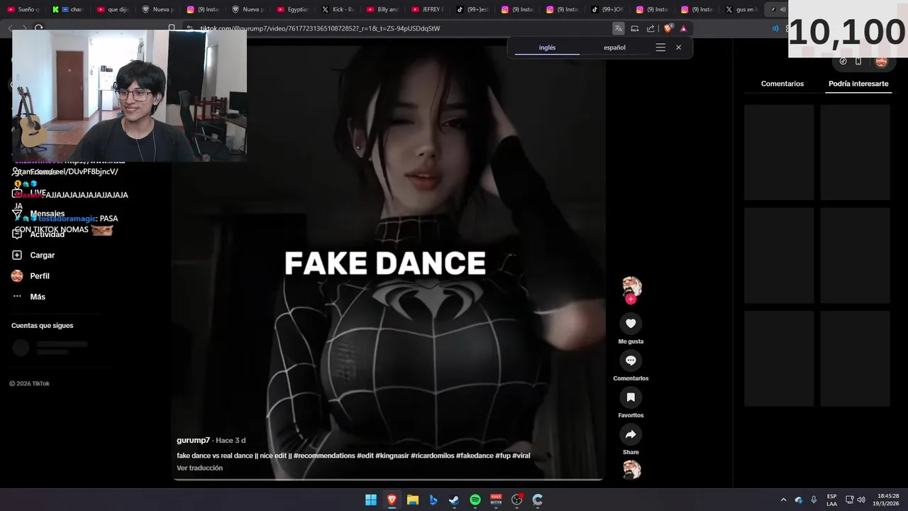The image size is (908, 511).
Task: Click the phone app icon at top right
Action: [x=858, y=62]
